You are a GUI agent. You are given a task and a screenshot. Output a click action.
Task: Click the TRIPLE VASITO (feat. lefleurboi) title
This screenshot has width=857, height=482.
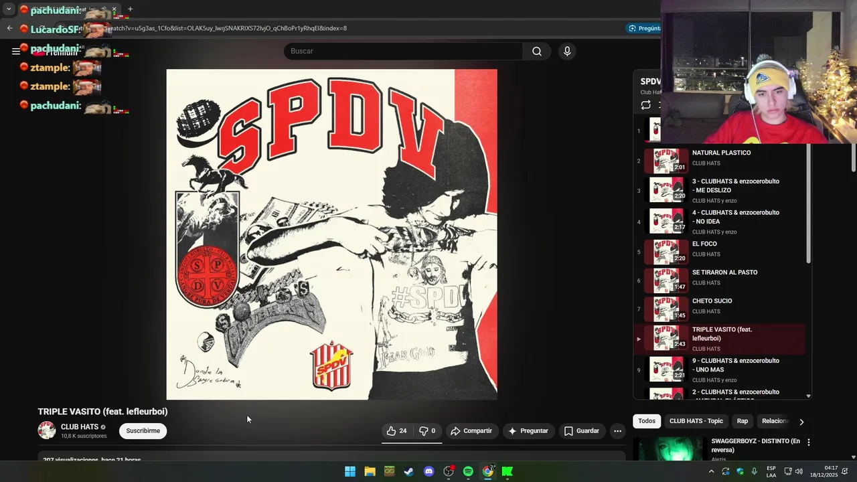click(102, 412)
